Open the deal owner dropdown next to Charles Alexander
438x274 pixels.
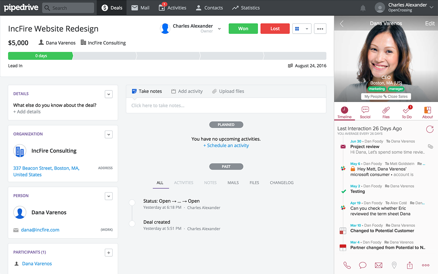point(219,29)
